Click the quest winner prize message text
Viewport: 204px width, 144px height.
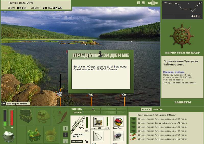tap(100, 68)
